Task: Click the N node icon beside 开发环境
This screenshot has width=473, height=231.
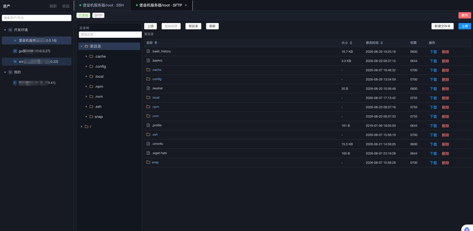Action: click(10, 30)
